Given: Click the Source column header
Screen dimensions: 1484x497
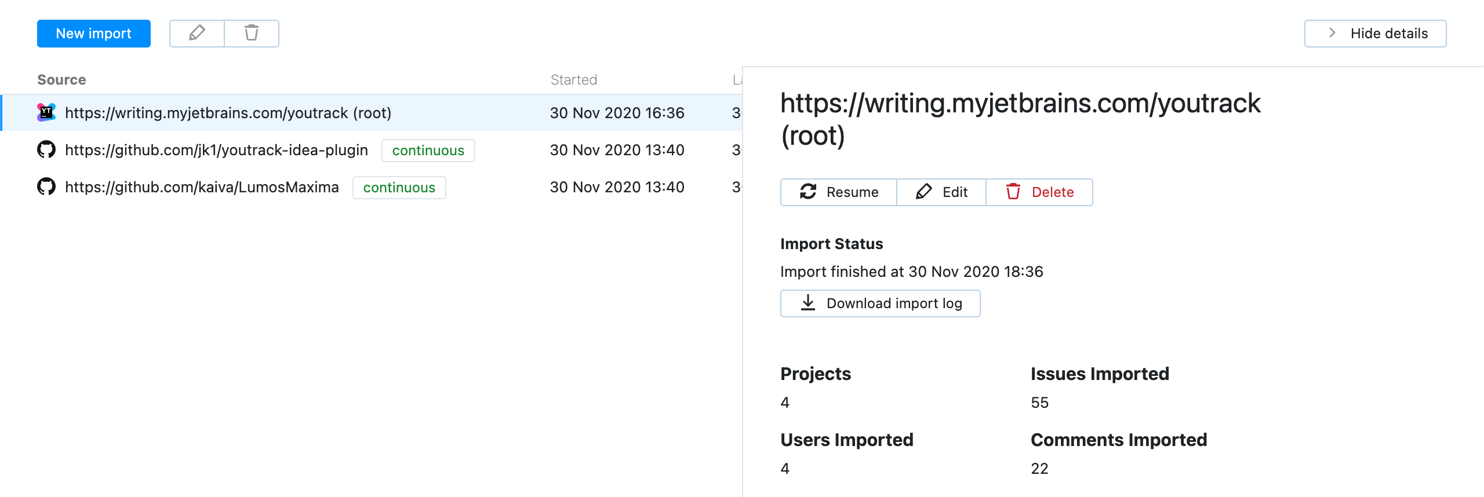Looking at the screenshot, I should (61, 79).
